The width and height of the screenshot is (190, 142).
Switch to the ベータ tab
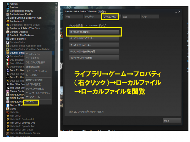tap(150, 17)
